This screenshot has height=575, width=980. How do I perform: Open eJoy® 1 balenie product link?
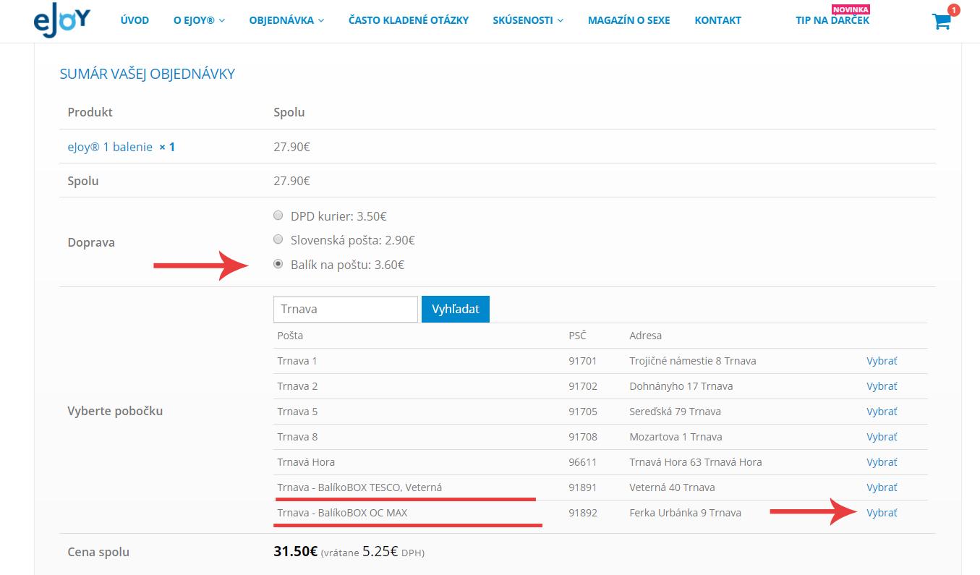110,147
